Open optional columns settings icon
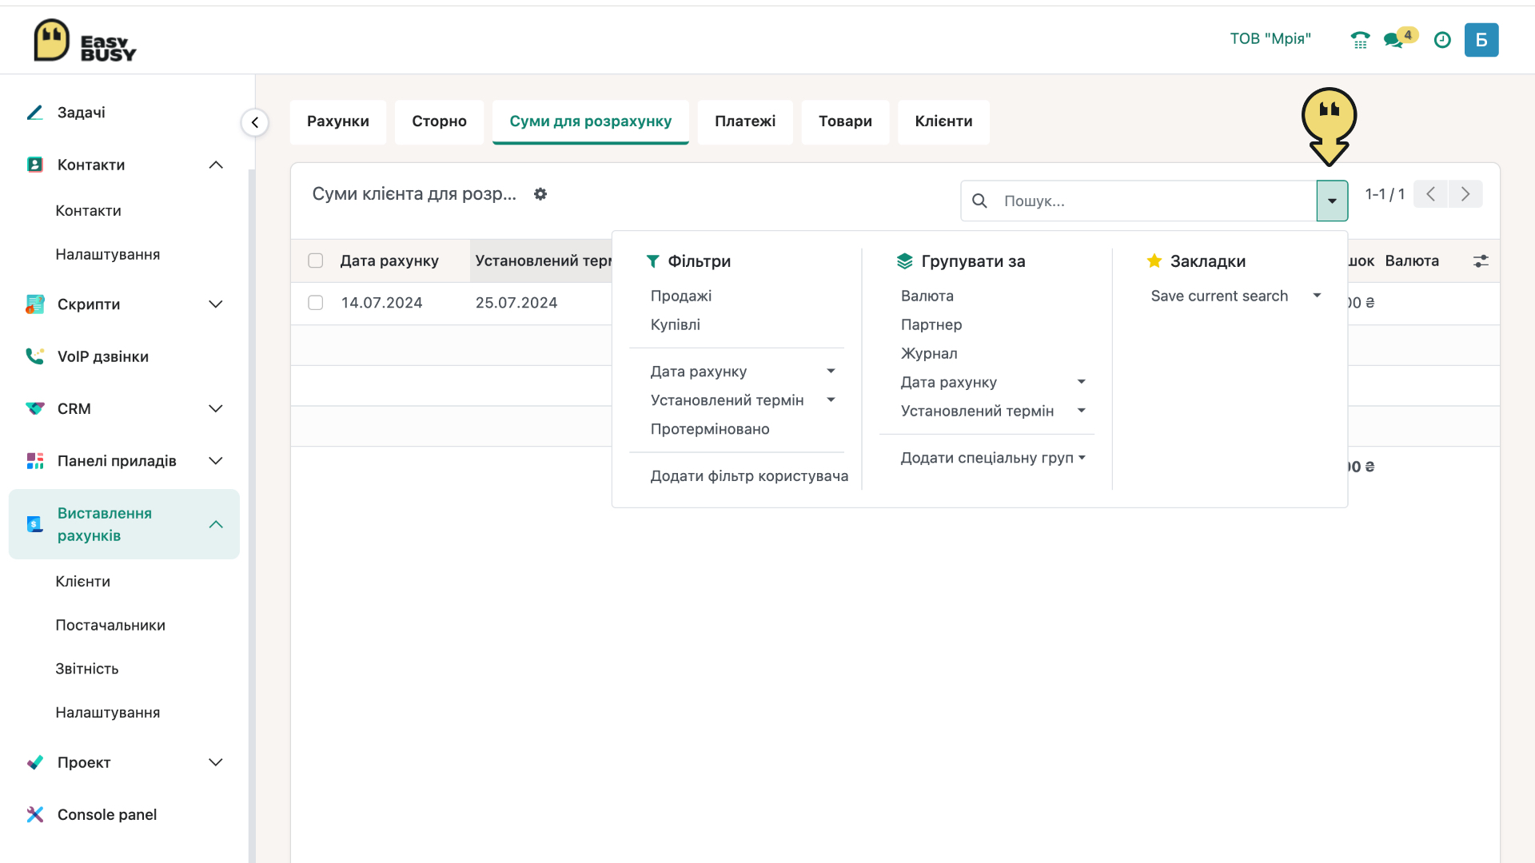Viewport: 1535px width, 863px height. pos(1481,261)
